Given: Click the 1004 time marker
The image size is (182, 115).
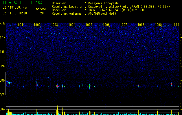Looking at the screenshot, I should pos(72,25).
